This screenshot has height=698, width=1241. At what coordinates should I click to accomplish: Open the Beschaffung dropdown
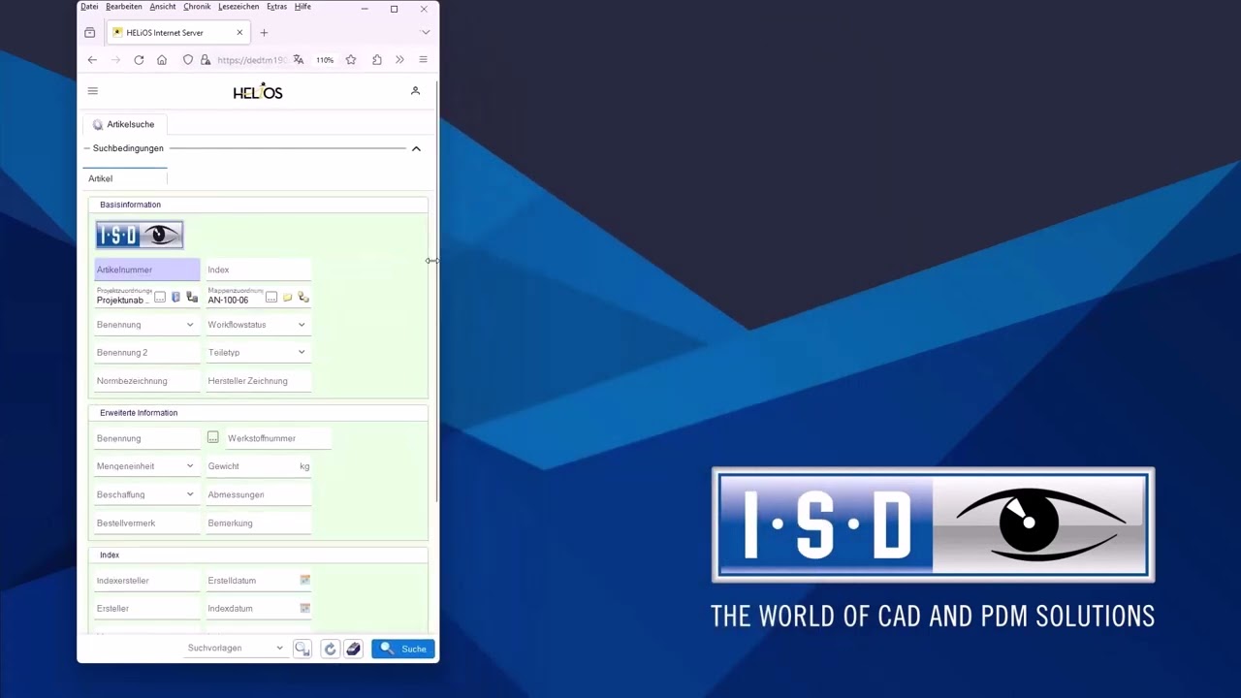[x=190, y=494]
